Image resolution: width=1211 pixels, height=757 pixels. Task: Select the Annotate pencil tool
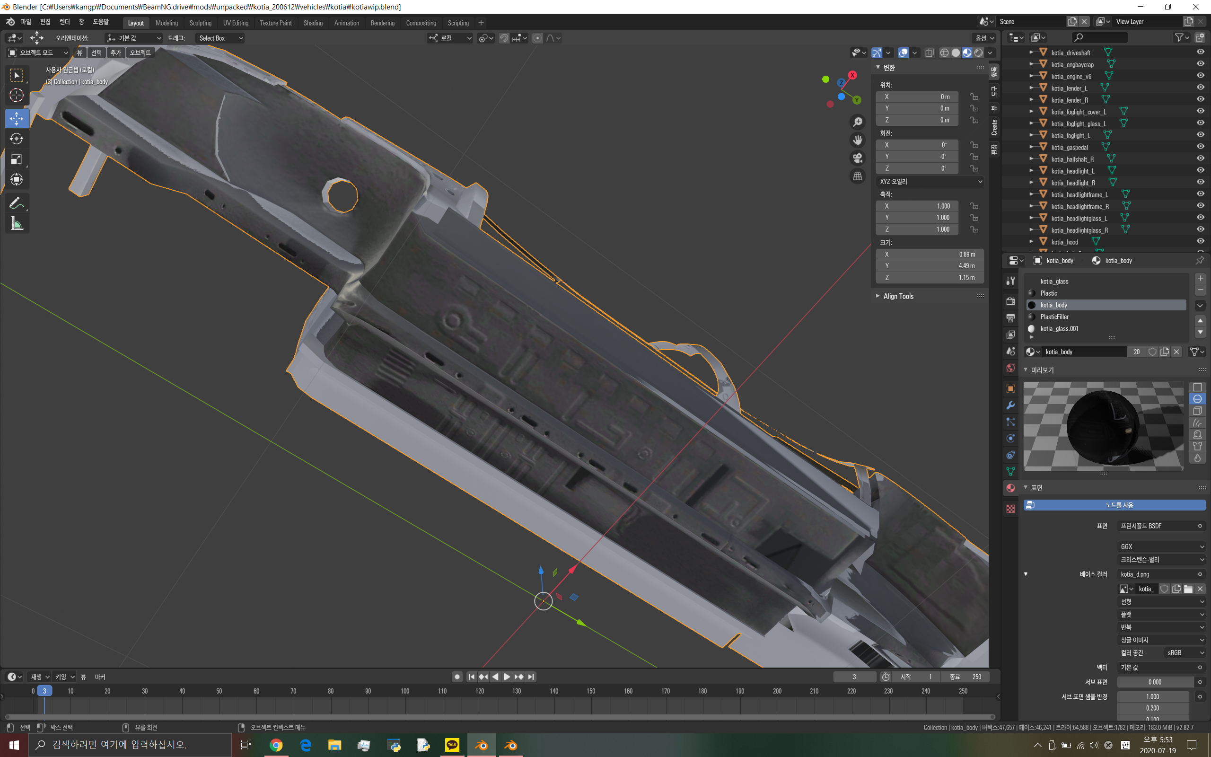pyautogui.click(x=17, y=203)
